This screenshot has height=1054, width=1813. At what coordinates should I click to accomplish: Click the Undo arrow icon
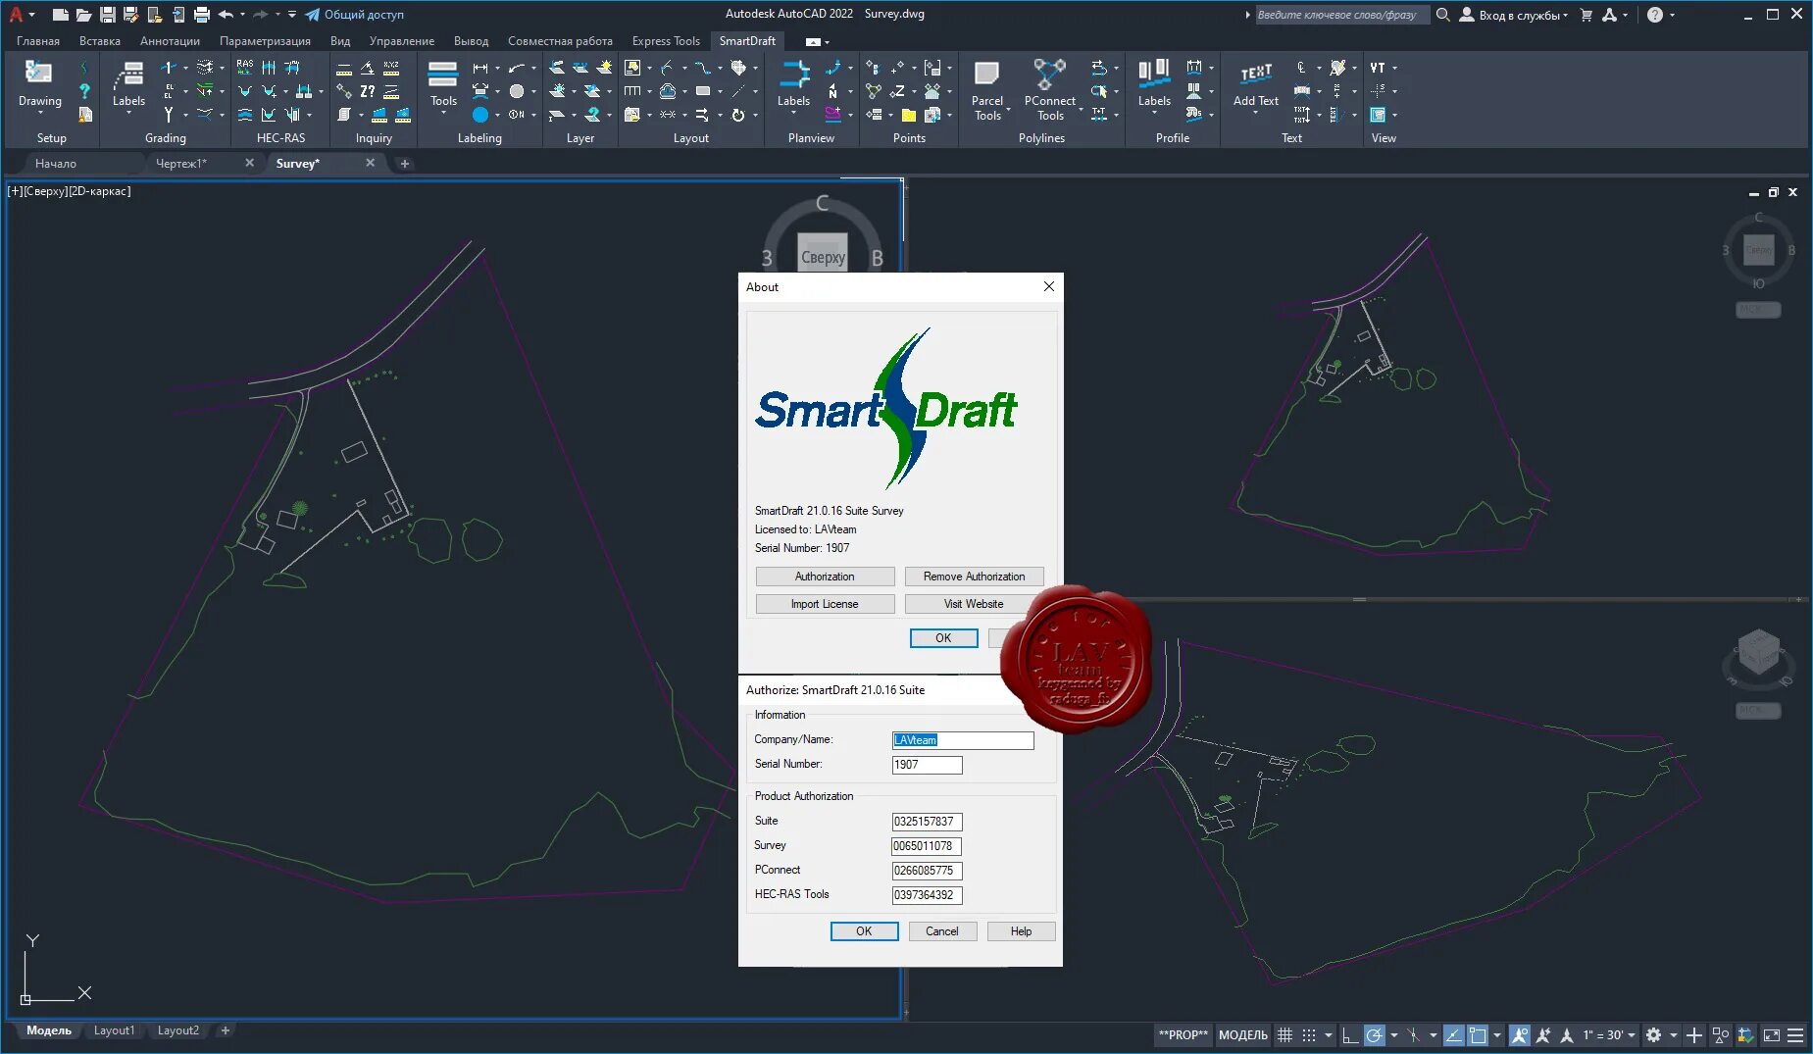[226, 15]
